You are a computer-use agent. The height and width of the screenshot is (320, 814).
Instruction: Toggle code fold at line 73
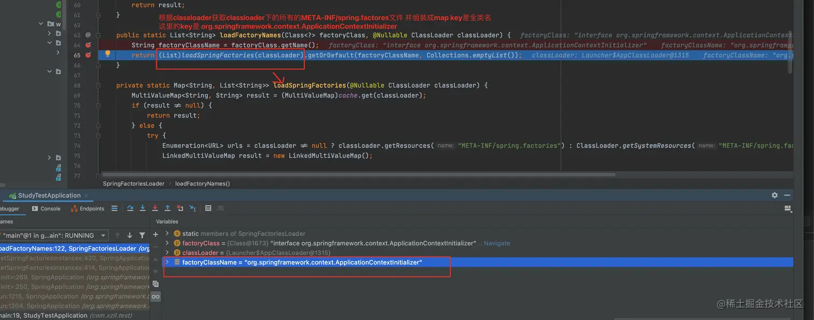98,136
